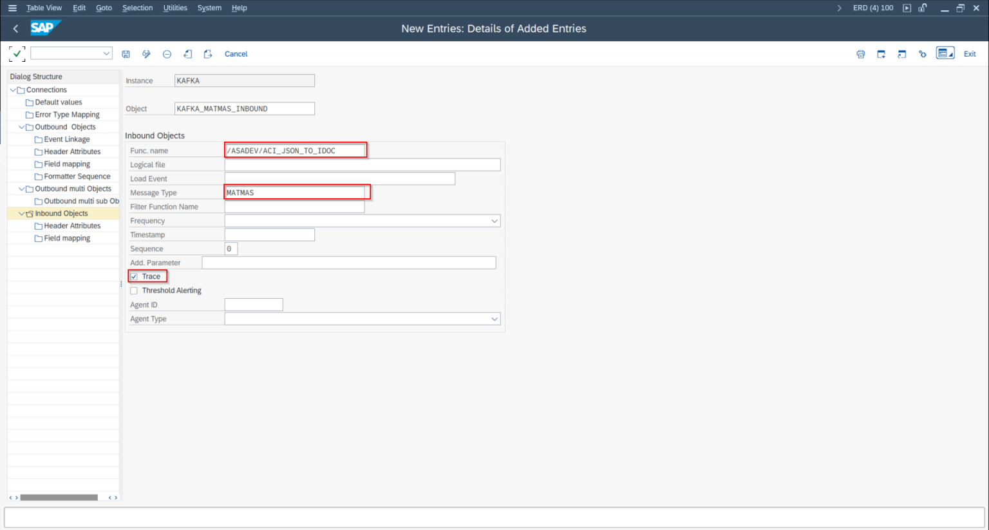The height and width of the screenshot is (530, 989).
Task: Open GUI settings with the gear icon
Action: point(923,54)
